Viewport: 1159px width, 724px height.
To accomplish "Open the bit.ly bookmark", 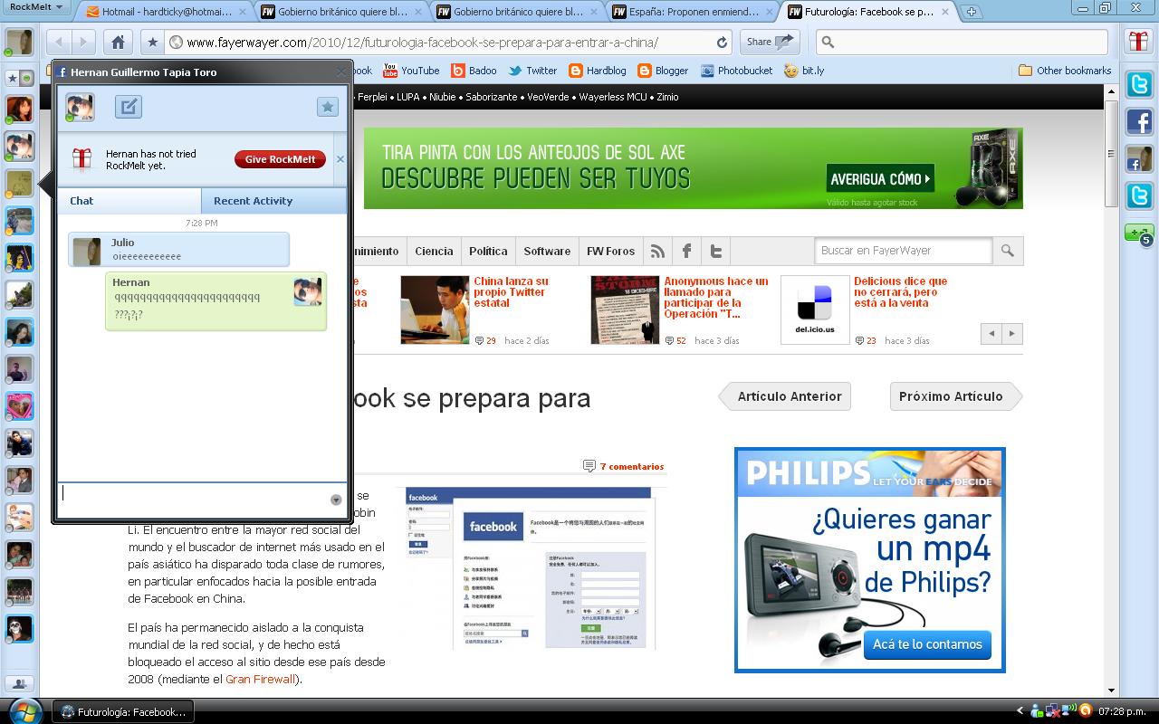I will click(804, 71).
